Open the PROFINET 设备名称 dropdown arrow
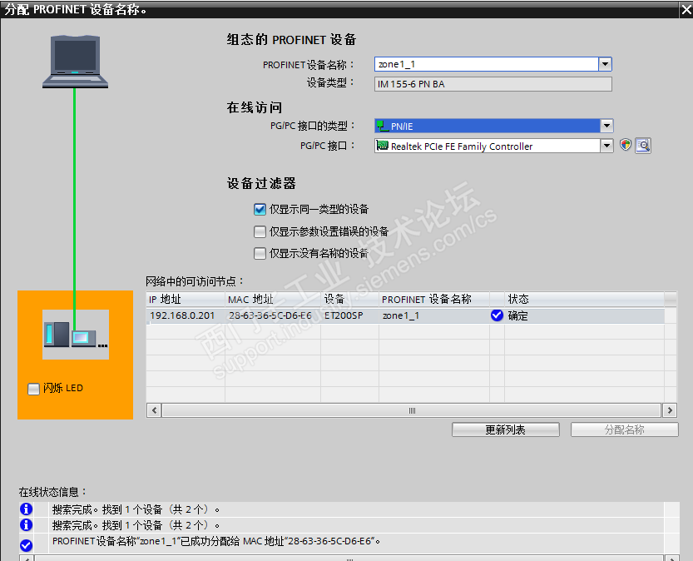This screenshot has width=693, height=561. point(605,64)
